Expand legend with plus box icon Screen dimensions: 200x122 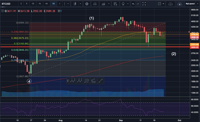point(2,11)
